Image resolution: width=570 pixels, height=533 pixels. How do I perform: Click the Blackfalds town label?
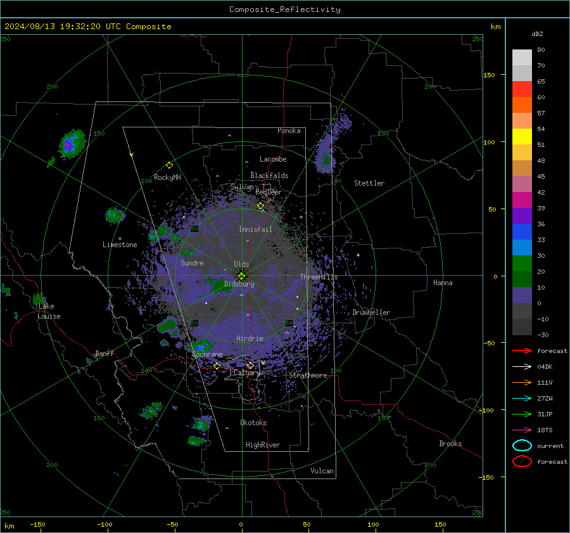[x=269, y=176]
